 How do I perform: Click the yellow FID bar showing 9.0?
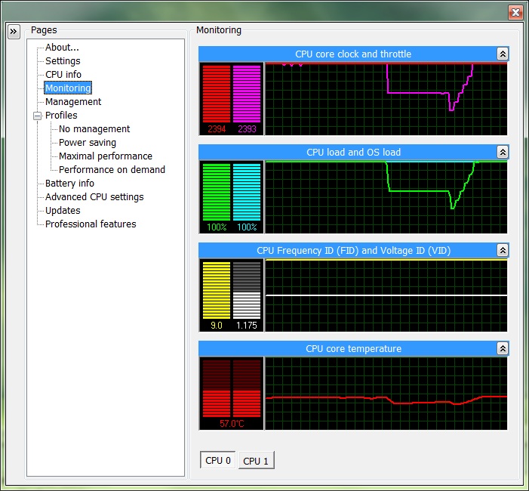pyautogui.click(x=217, y=290)
